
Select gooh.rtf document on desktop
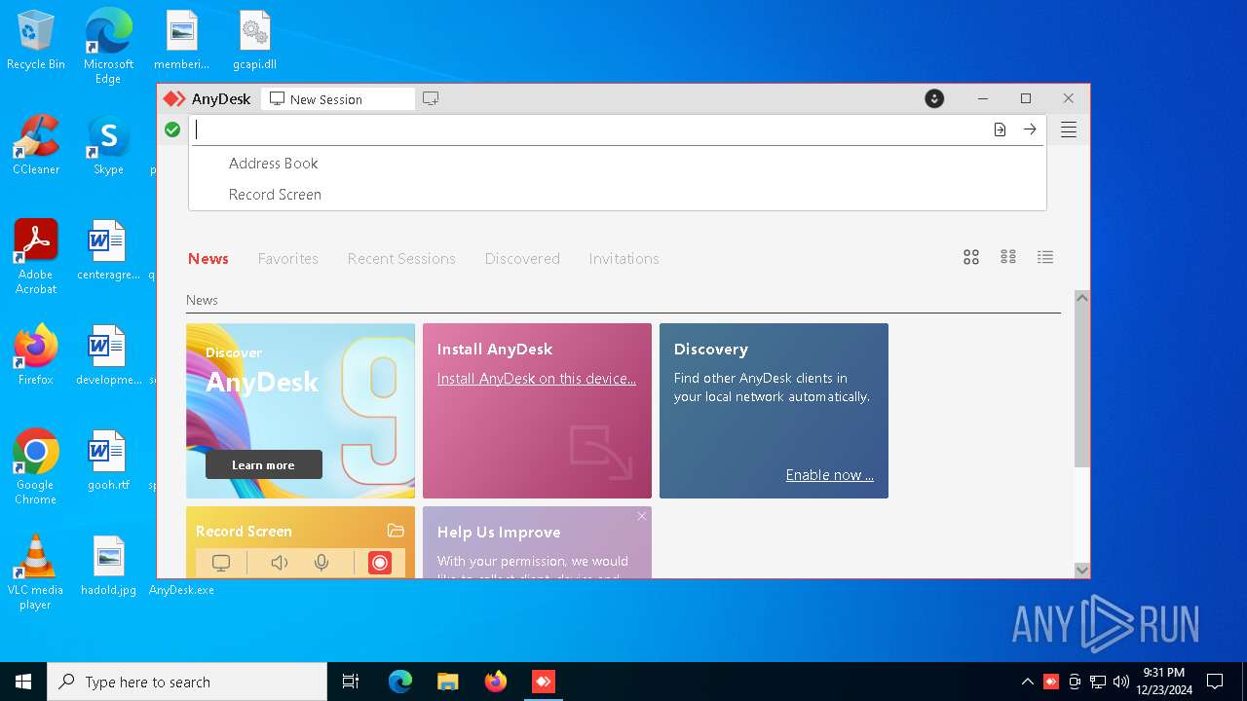point(108,461)
